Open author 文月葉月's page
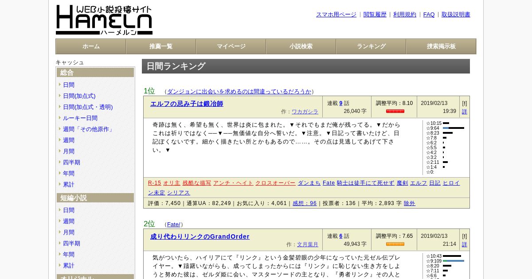This screenshot has width=532, height=279. coord(308,244)
